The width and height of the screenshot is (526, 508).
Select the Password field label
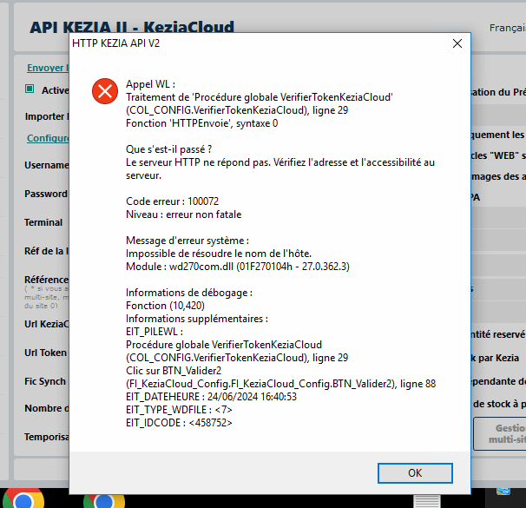tap(45, 194)
